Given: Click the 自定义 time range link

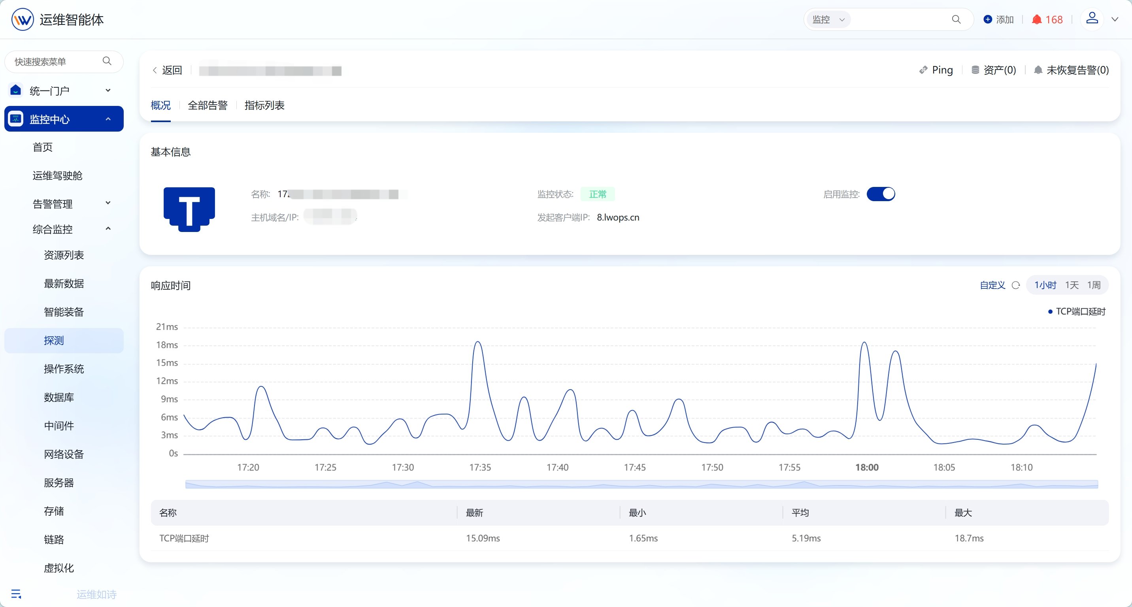Looking at the screenshot, I should 992,285.
